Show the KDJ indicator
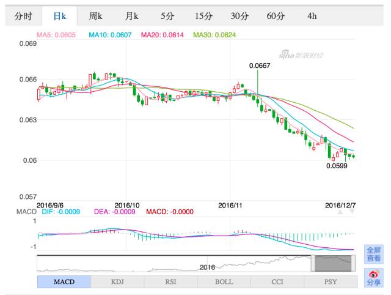391x295 pixels. tap(117, 282)
